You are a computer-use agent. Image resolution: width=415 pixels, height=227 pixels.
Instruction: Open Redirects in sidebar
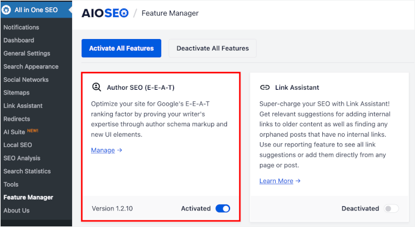[x=16, y=119]
